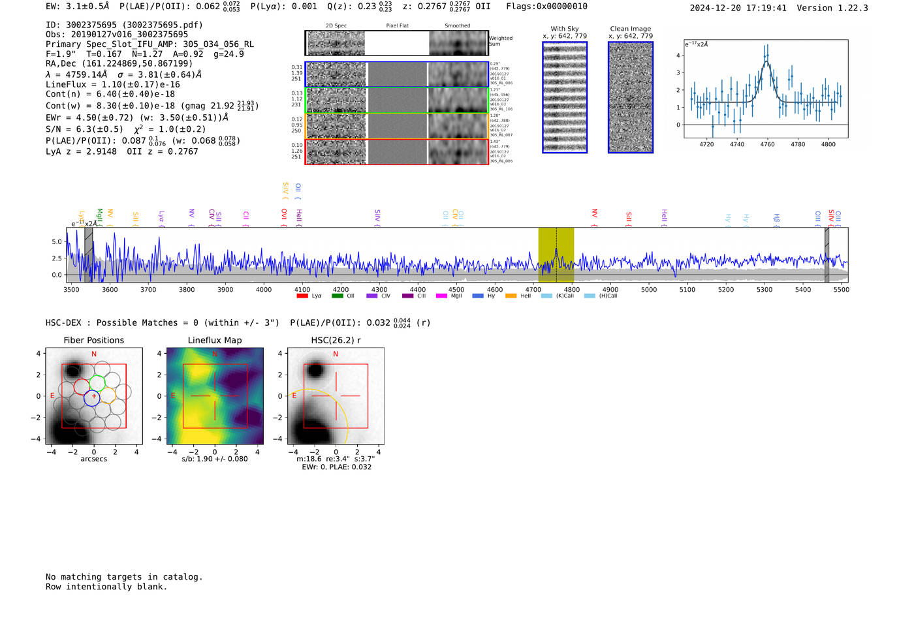914x622 pixels.
Task: Click the HeII orange legend swatch
Action: pyautogui.click(x=511, y=296)
